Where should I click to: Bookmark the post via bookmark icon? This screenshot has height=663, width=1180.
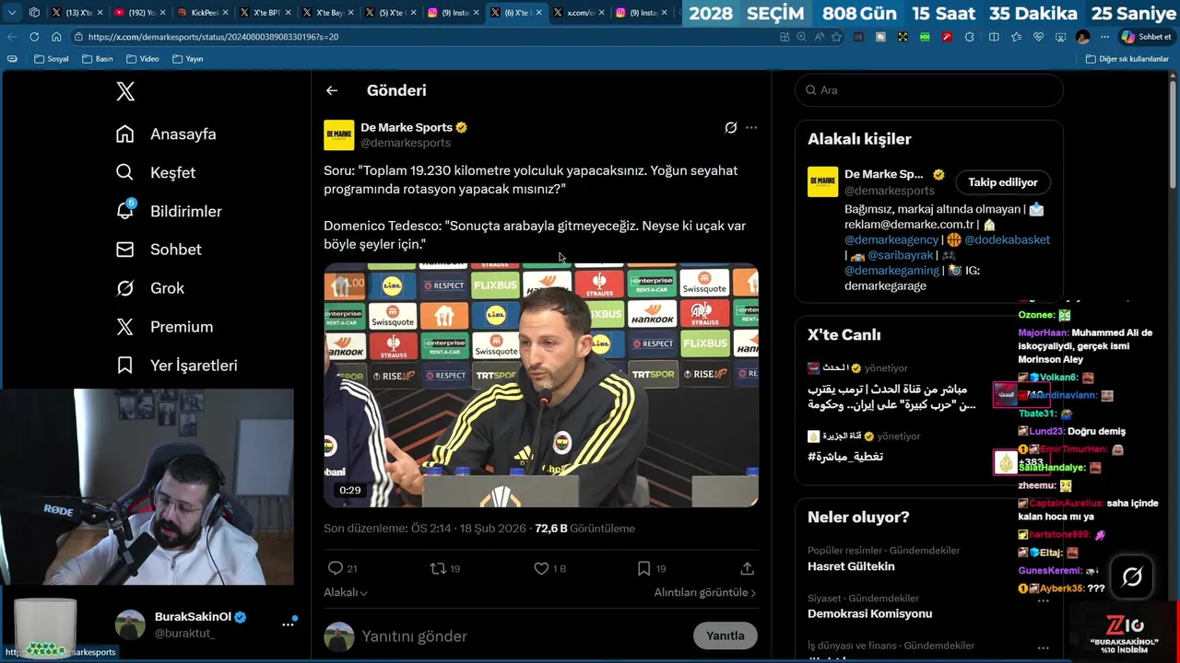point(643,568)
